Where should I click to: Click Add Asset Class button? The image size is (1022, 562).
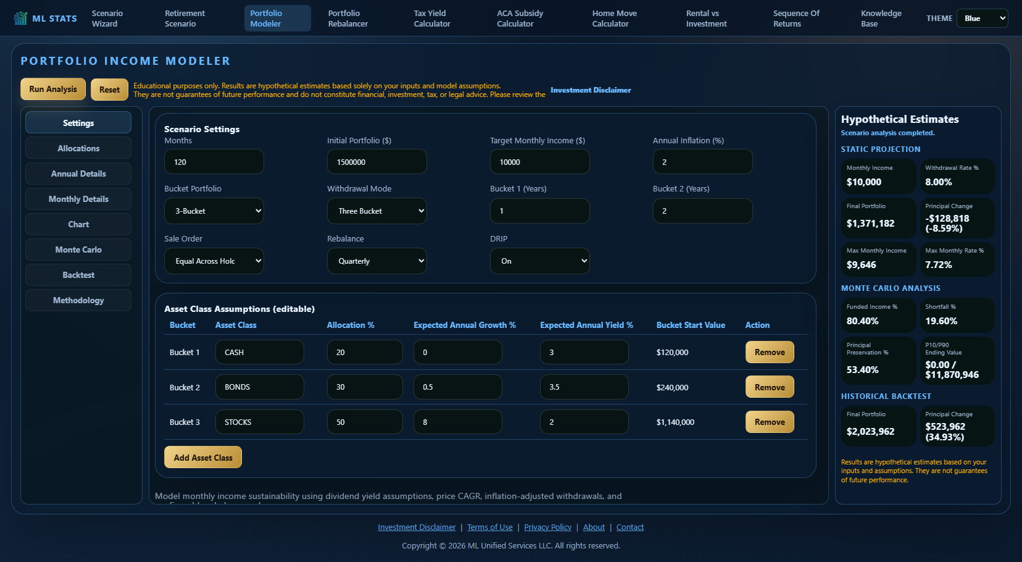tap(203, 458)
